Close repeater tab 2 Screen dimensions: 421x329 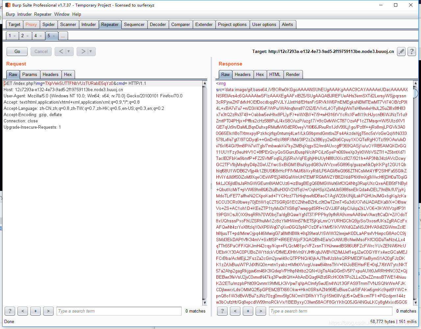point(27,36)
